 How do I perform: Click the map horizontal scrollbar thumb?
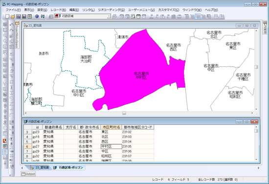coord(124,113)
